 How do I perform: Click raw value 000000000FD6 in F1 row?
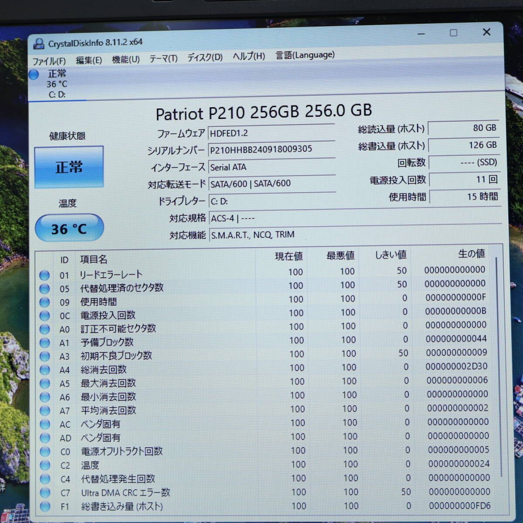coord(459,506)
